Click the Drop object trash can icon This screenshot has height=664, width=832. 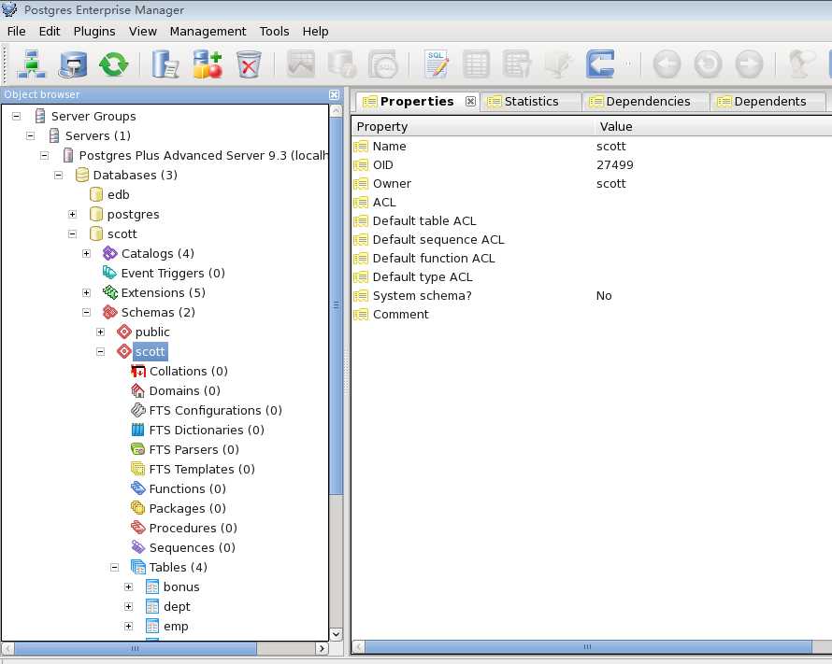point(249,64)
